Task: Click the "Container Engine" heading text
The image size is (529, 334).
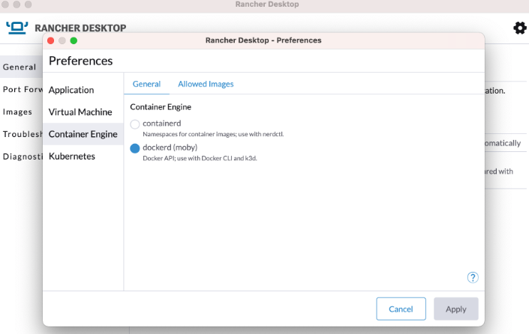Action: click(161, 107)
